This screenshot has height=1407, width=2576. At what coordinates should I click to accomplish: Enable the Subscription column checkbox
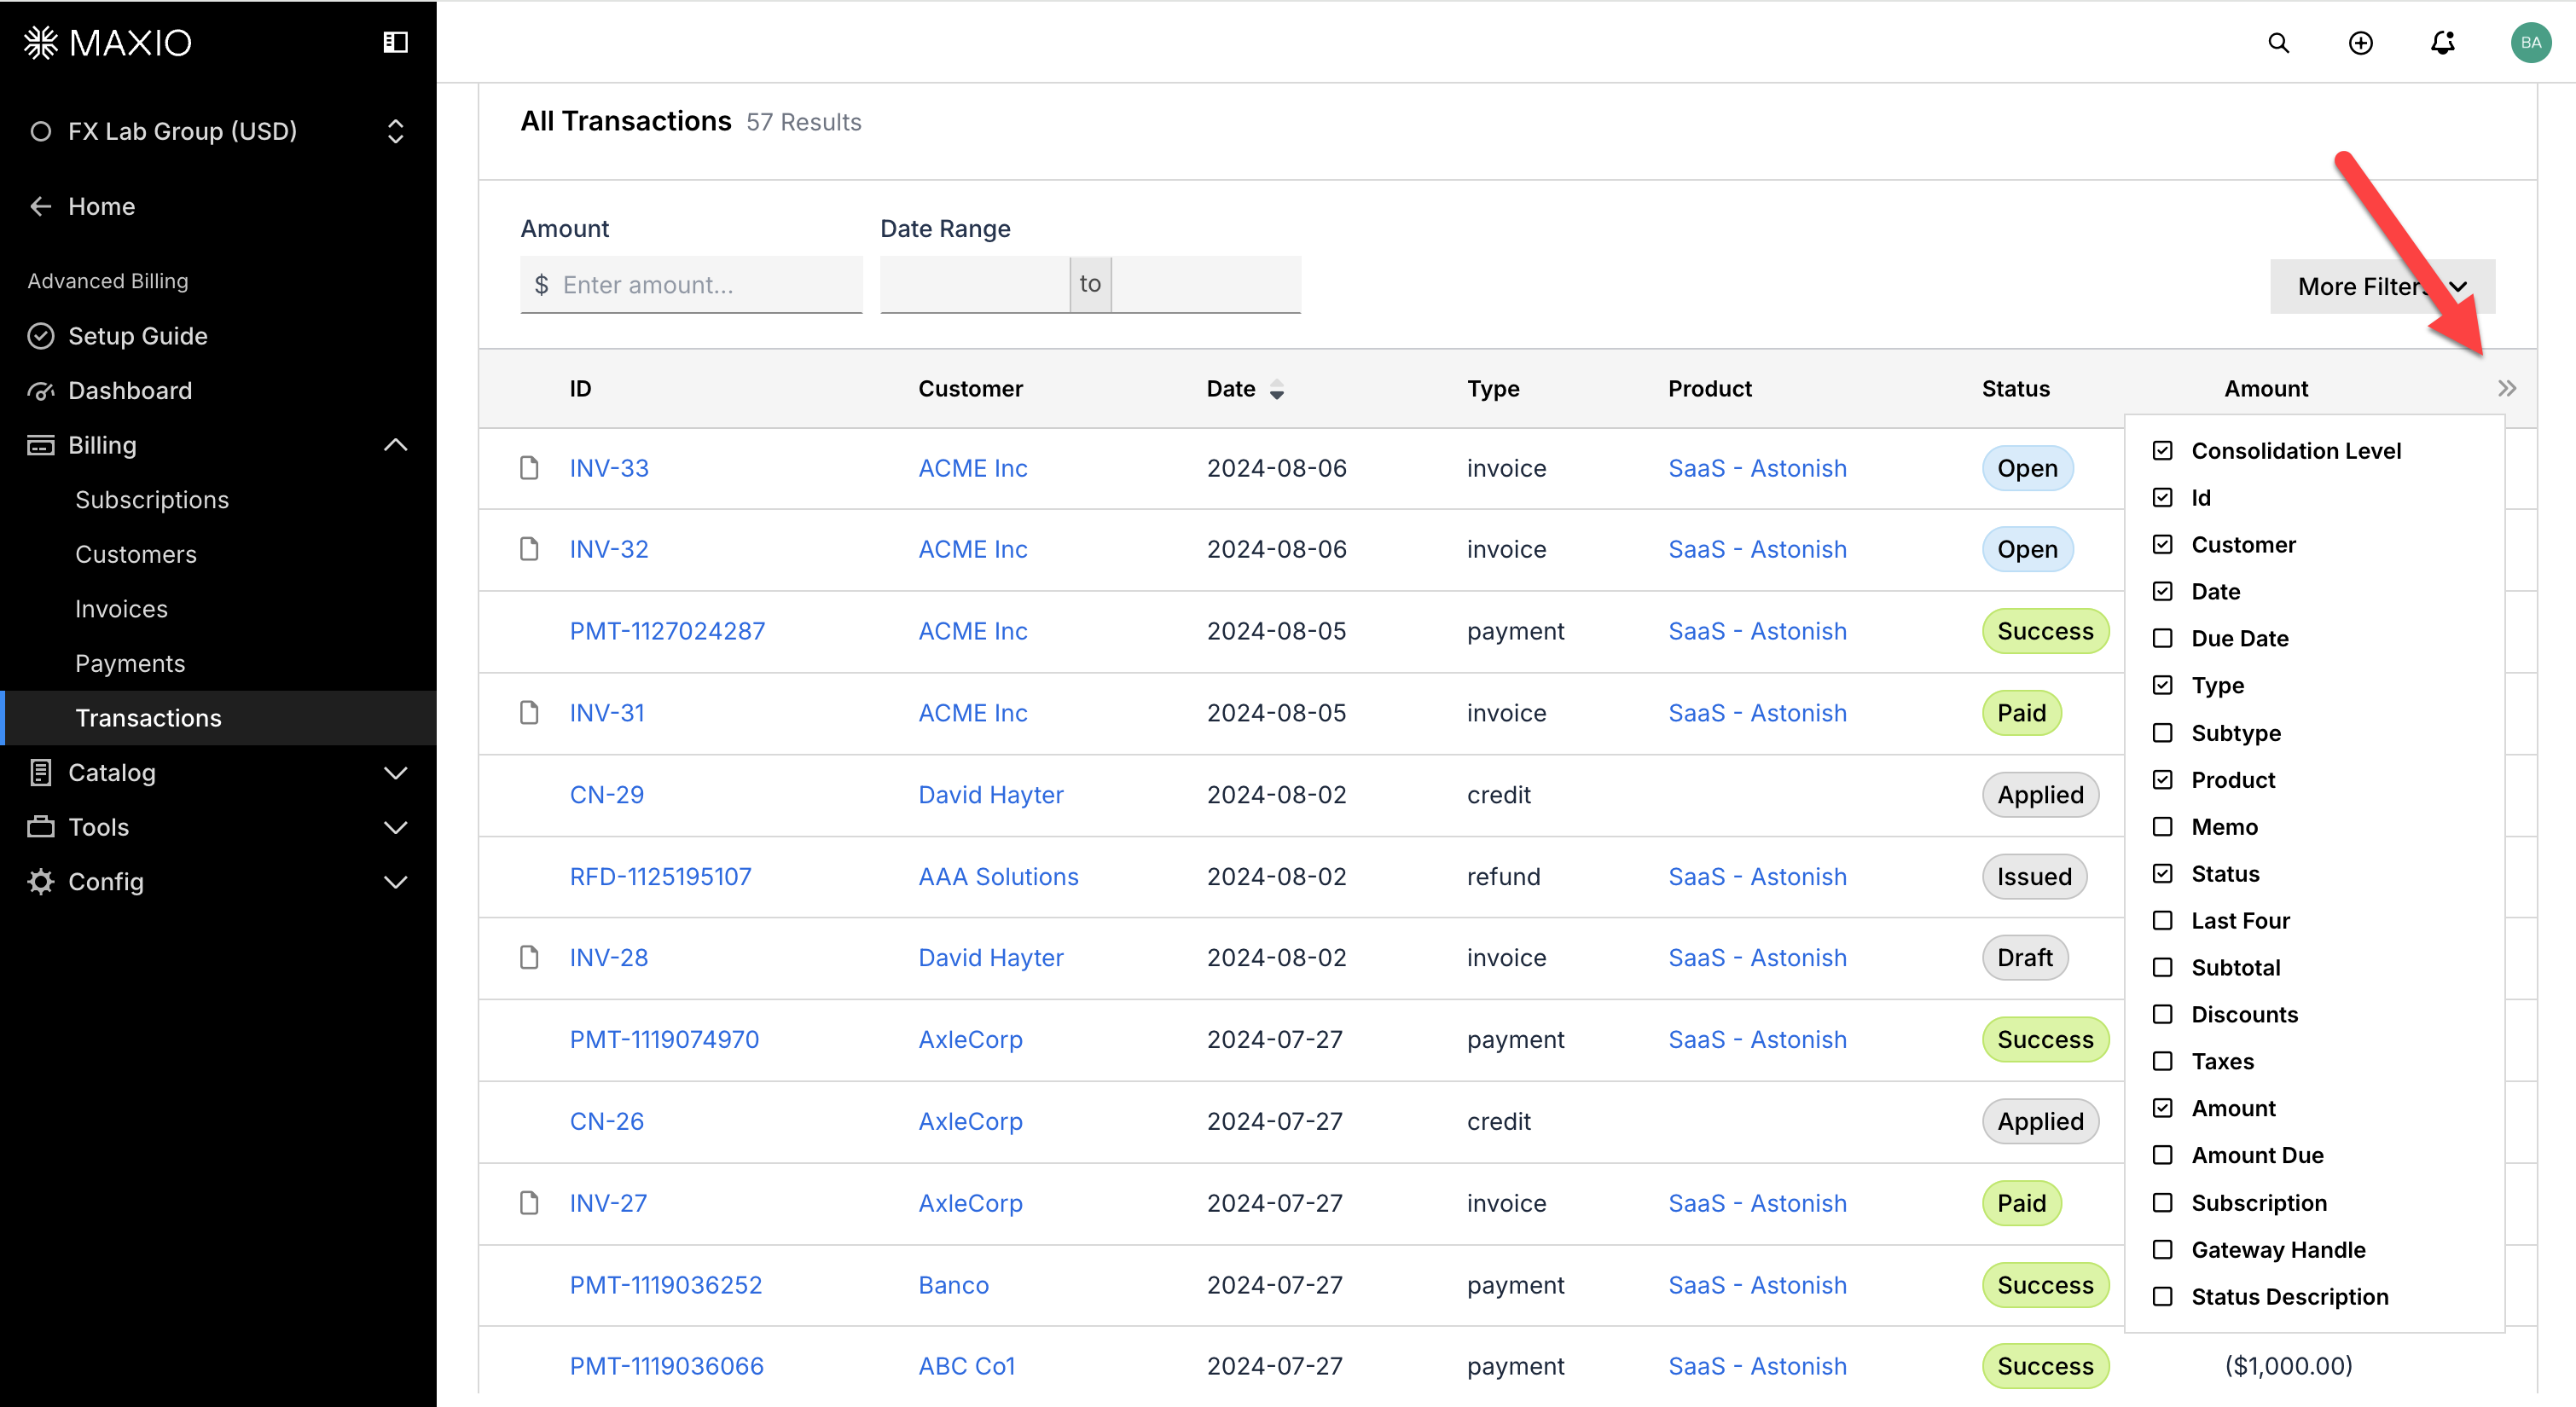[2162, 1203]
